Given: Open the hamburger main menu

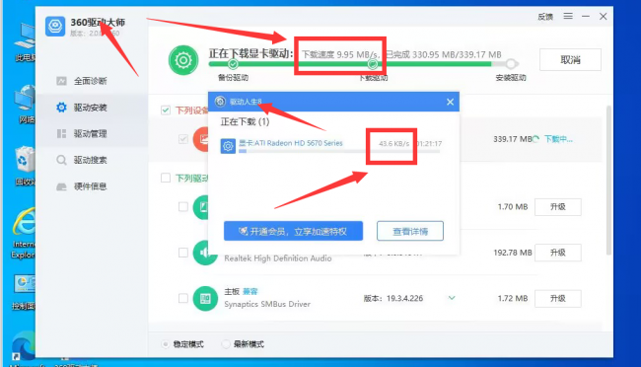Looking at the screenshot, I should (568, 16).
